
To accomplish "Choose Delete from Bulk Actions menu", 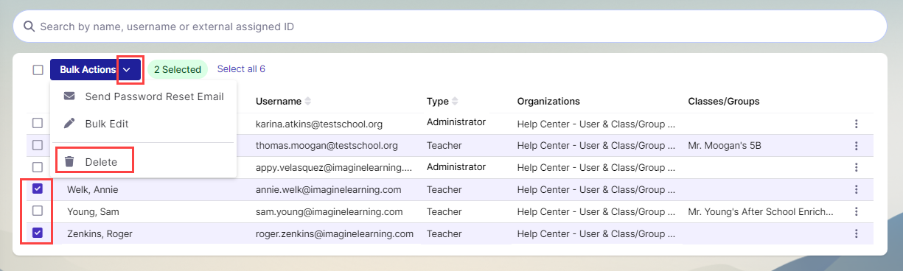I will pyautogui.click(x=143, y=161).
